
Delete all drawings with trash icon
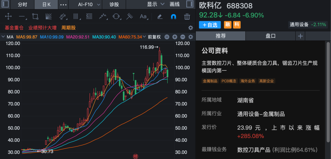(x=187, y=17)
